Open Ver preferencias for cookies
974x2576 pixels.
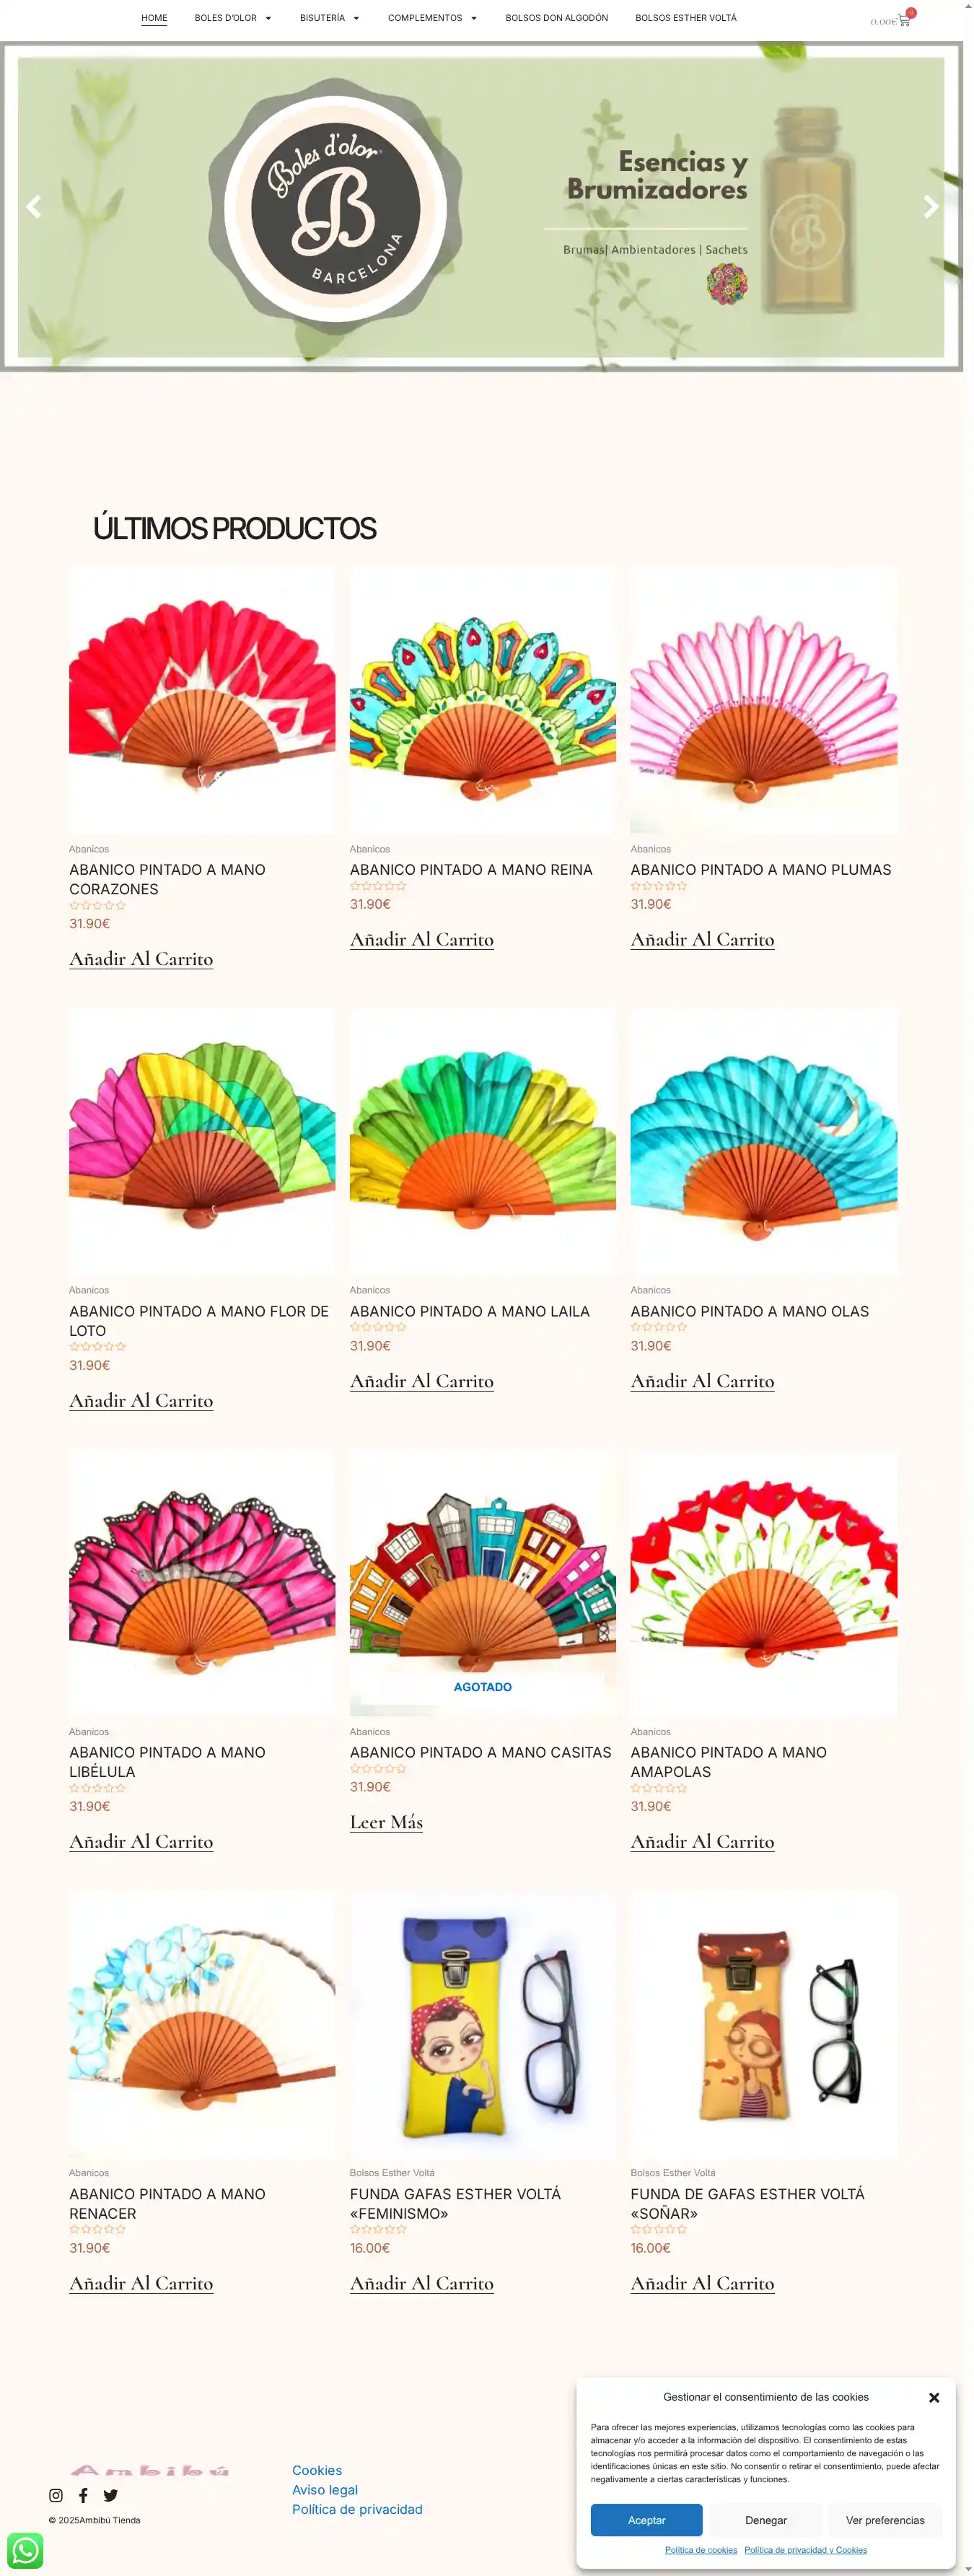point(885,2520)
